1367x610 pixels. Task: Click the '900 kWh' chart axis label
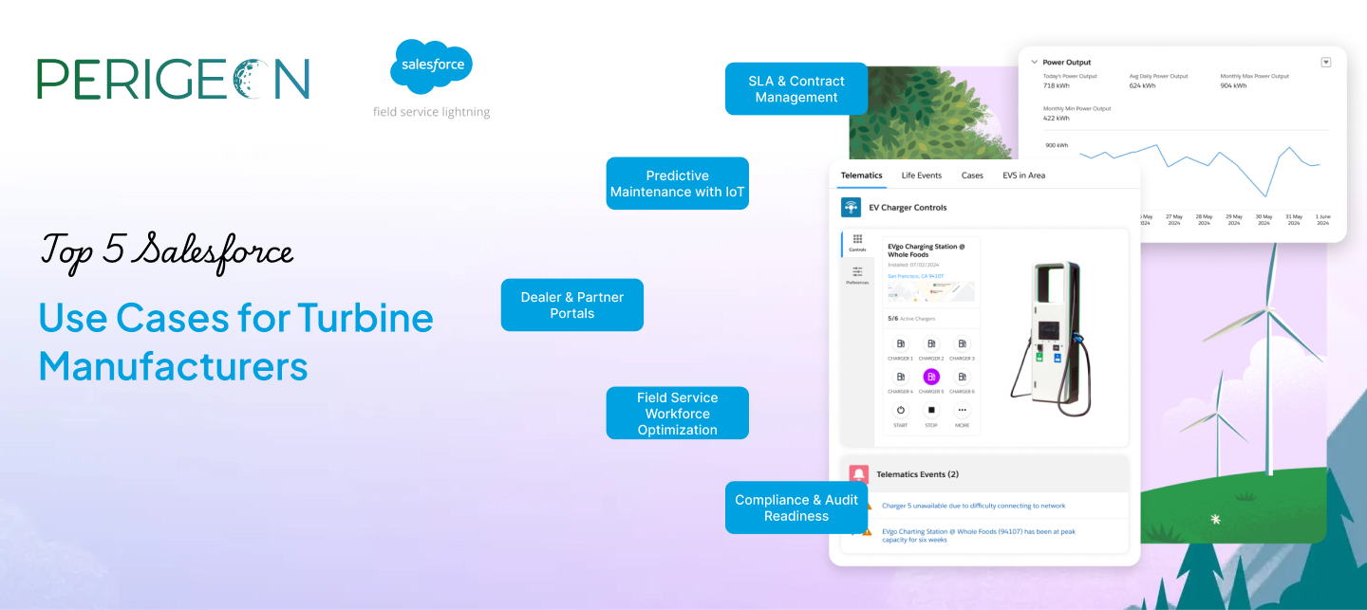[x=1057, y=145]
